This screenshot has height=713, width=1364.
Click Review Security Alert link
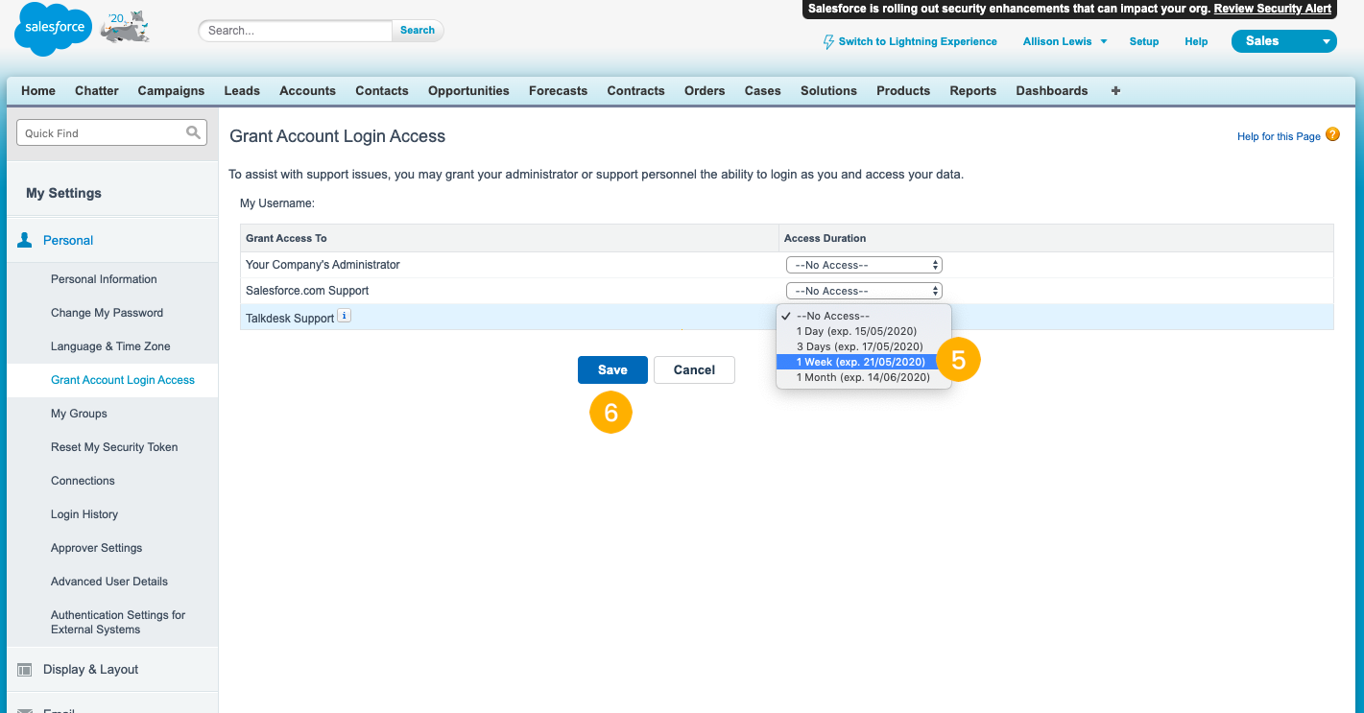pos(1273,9)
